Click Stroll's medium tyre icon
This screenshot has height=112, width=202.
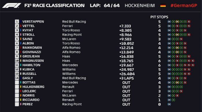click(177, 35)
